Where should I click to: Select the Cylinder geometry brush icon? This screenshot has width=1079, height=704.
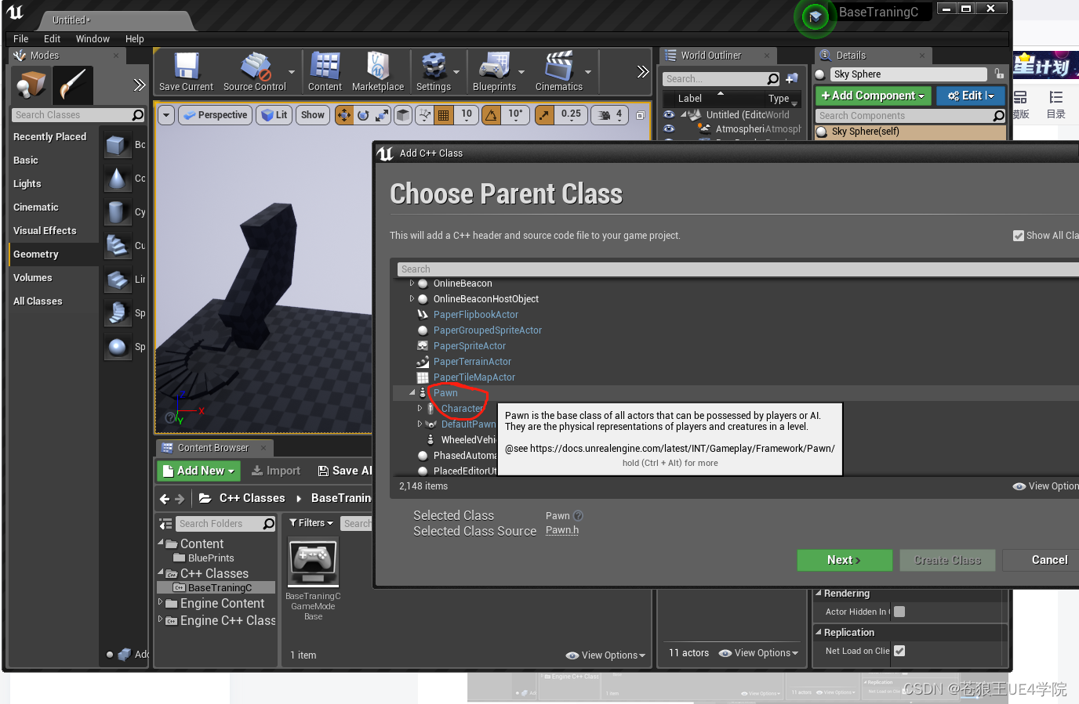pos(117,212)
